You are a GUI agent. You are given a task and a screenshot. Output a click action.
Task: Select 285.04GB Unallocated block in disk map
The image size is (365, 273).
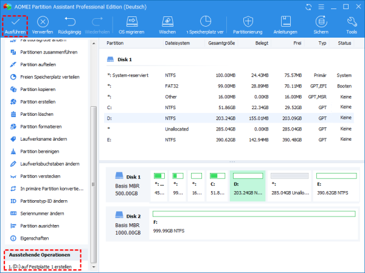pyautogui.click(x=290, y=186)
